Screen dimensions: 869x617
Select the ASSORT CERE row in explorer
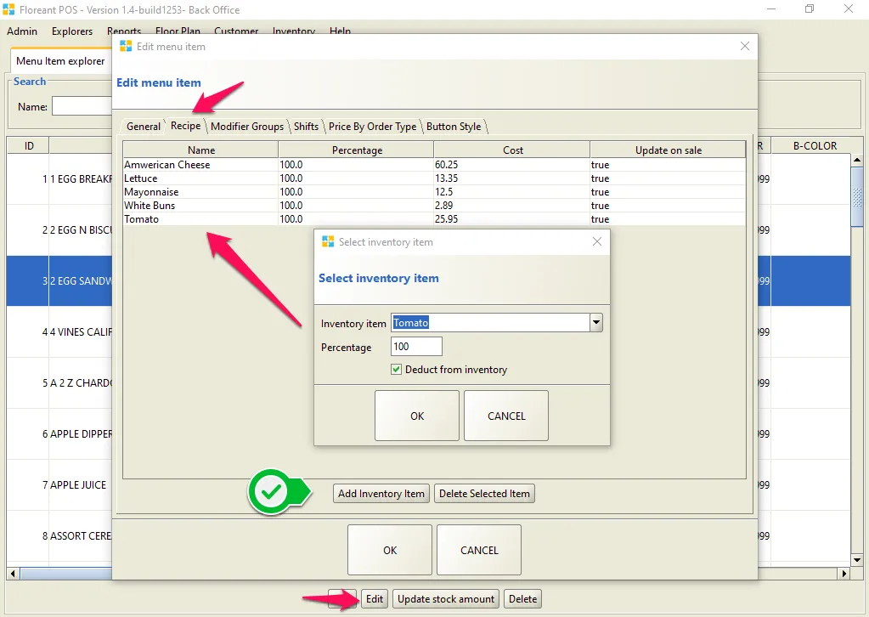coord(59,536)
